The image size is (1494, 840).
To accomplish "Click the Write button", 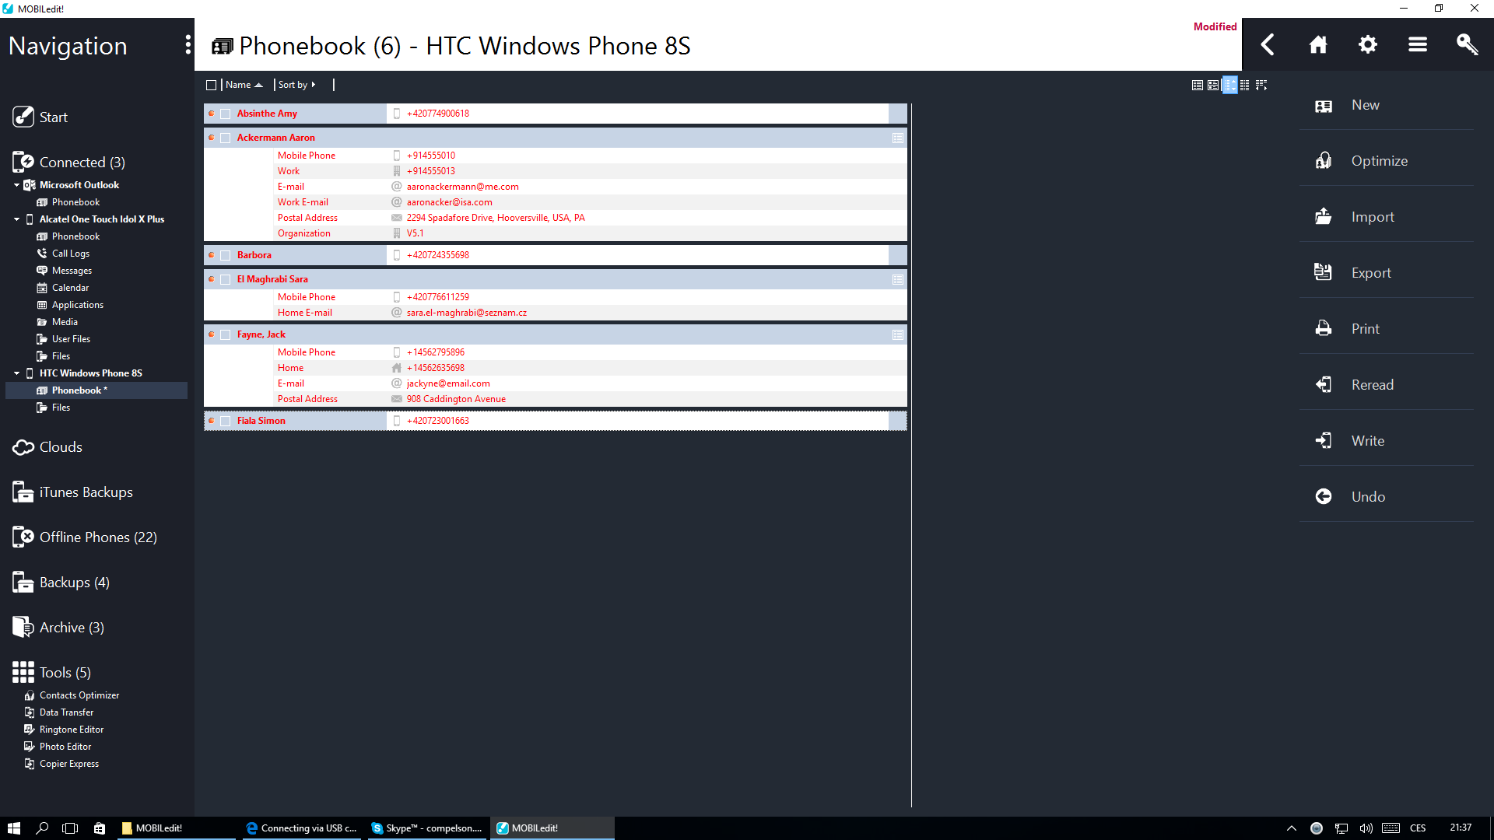I will coord(1367,441).
